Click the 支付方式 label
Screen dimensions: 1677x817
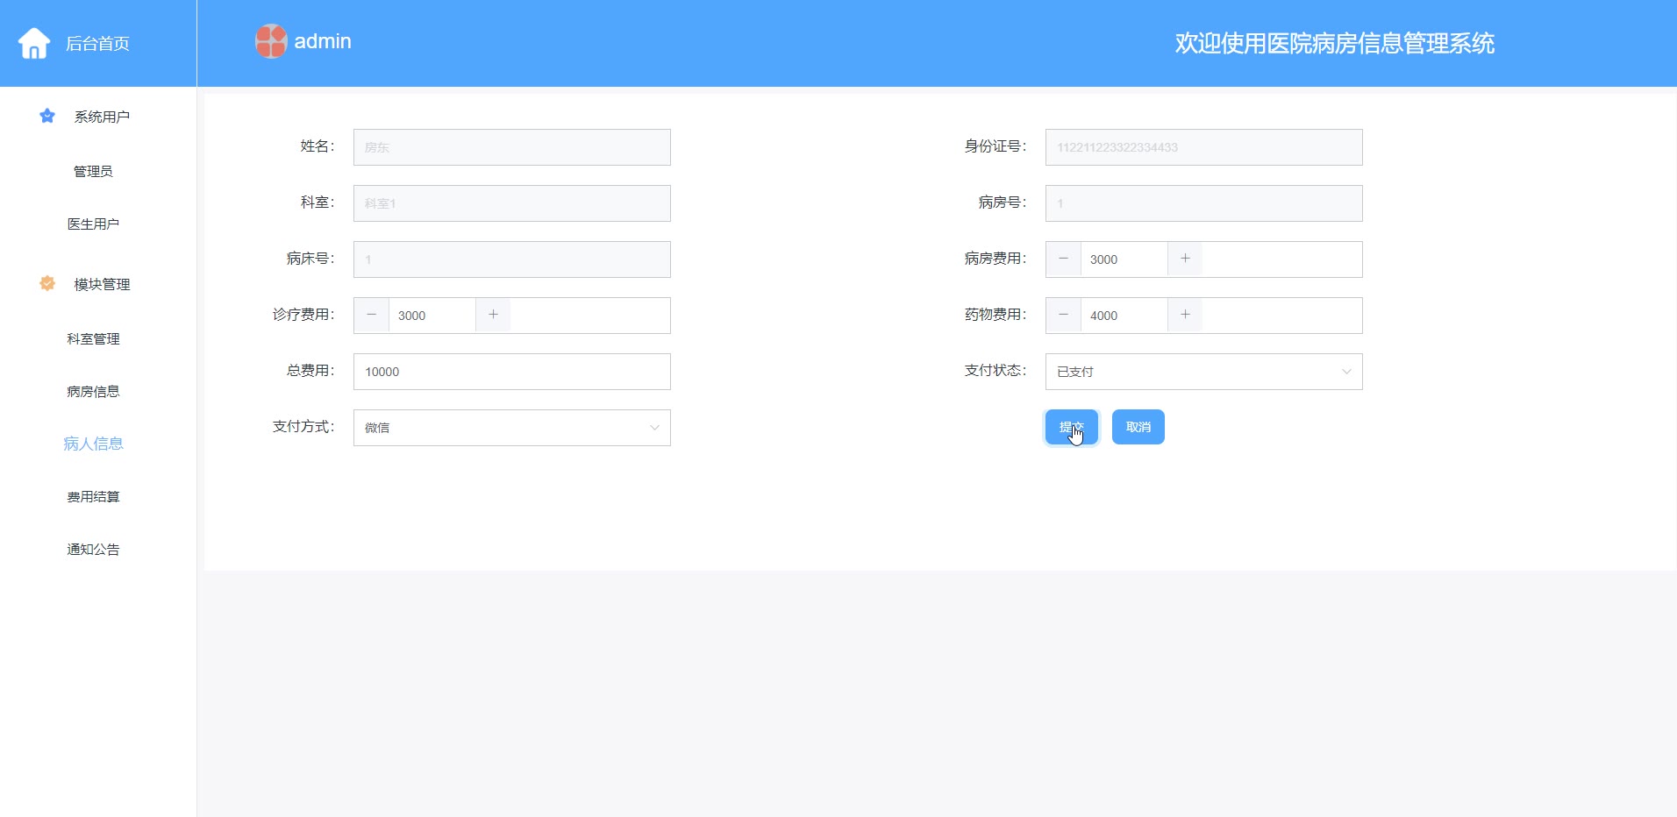coord(303,427)
